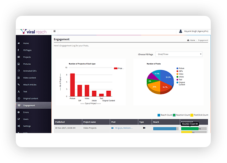Sort by the Project name column header
227x163 pixels.
point(96,122)
